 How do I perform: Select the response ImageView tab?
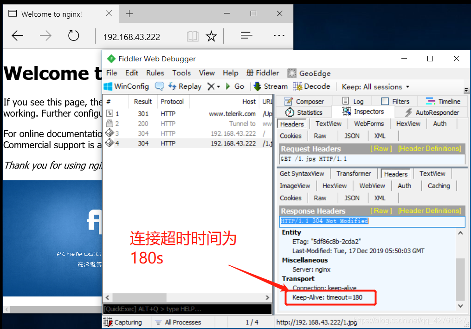click(x=295, y=186)
